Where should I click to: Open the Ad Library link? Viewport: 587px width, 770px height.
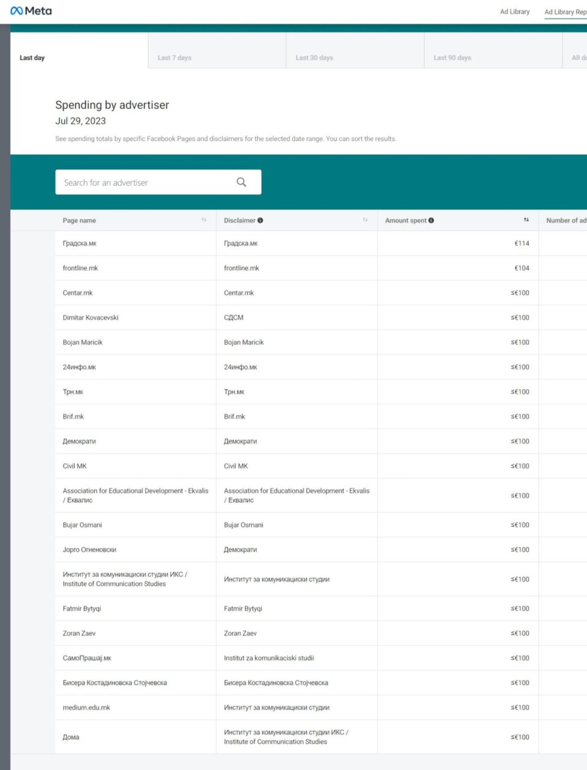point(515,12)
